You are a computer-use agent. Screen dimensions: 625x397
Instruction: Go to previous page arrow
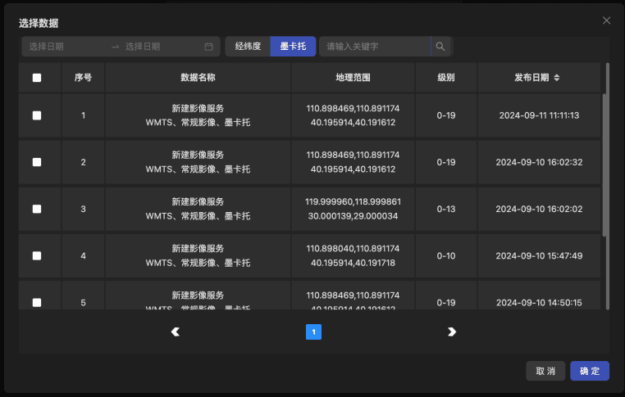coord(175,332)
